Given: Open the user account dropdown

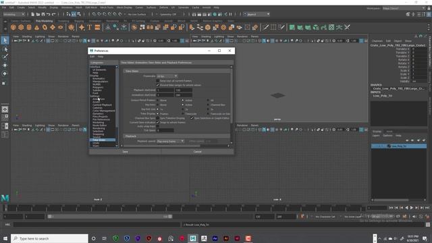Looking at the screenshot, I should click(256, 14).
